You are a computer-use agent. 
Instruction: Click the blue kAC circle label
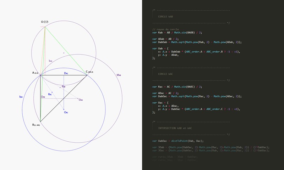[21, 96]
